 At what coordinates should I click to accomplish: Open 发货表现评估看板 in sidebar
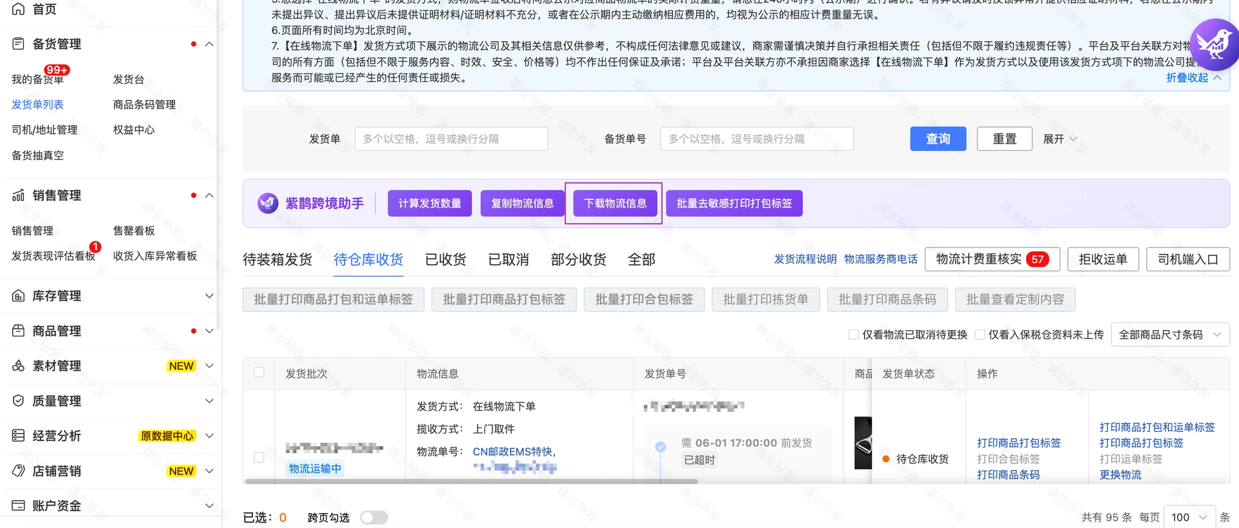53,256
